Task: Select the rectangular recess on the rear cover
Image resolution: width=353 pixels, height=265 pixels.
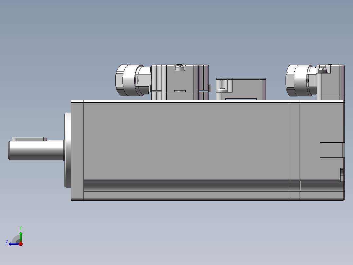Action: coord(331,150)
